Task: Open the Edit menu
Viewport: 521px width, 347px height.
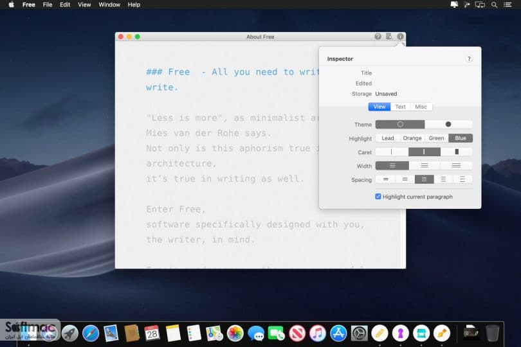Action: point(65,4)
